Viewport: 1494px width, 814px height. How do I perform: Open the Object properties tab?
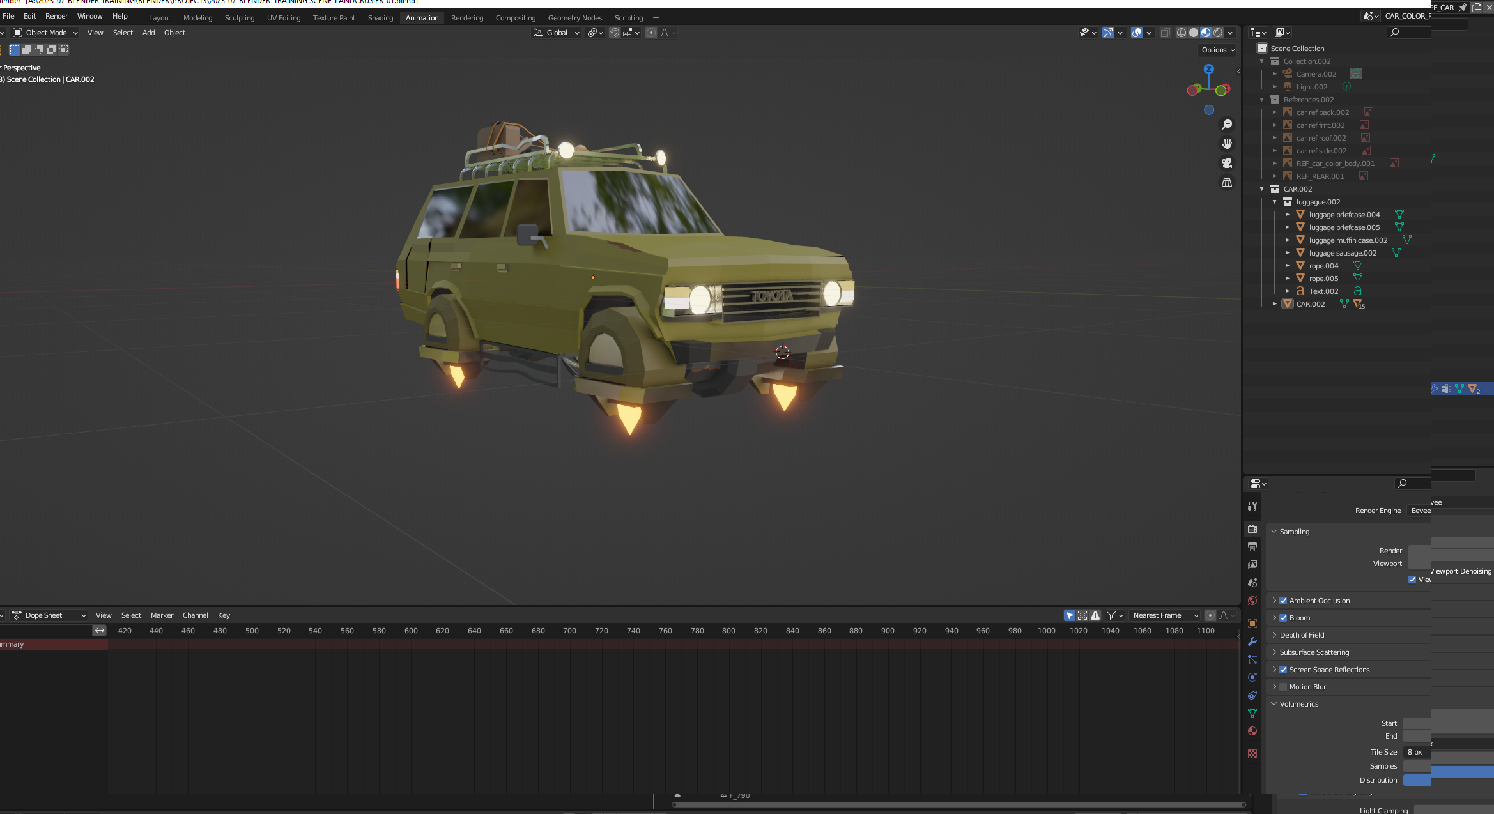1252,624
